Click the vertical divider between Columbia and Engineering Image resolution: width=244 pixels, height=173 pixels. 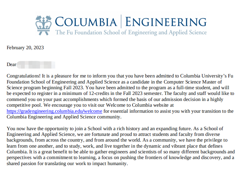pyautogui.click(x=121, y=22)
